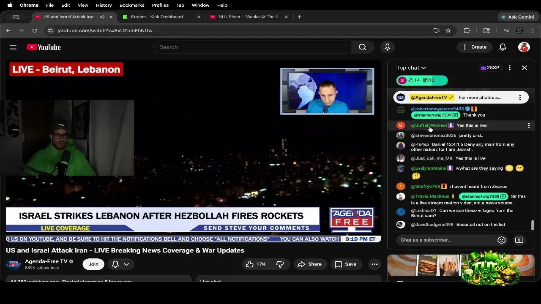This screenshot has height=304, width=541.
Task: Go to the YouTube home logo
Action: [x=44, y=47]
